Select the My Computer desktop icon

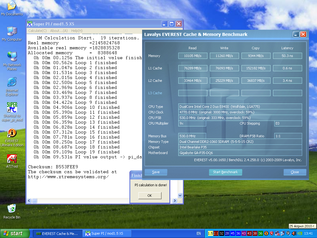coord(12,34)
